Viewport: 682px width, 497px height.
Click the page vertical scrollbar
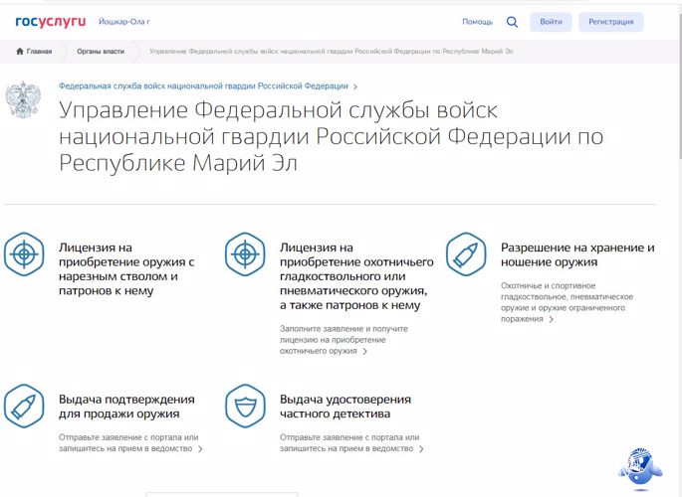click(x=679, y=86)
